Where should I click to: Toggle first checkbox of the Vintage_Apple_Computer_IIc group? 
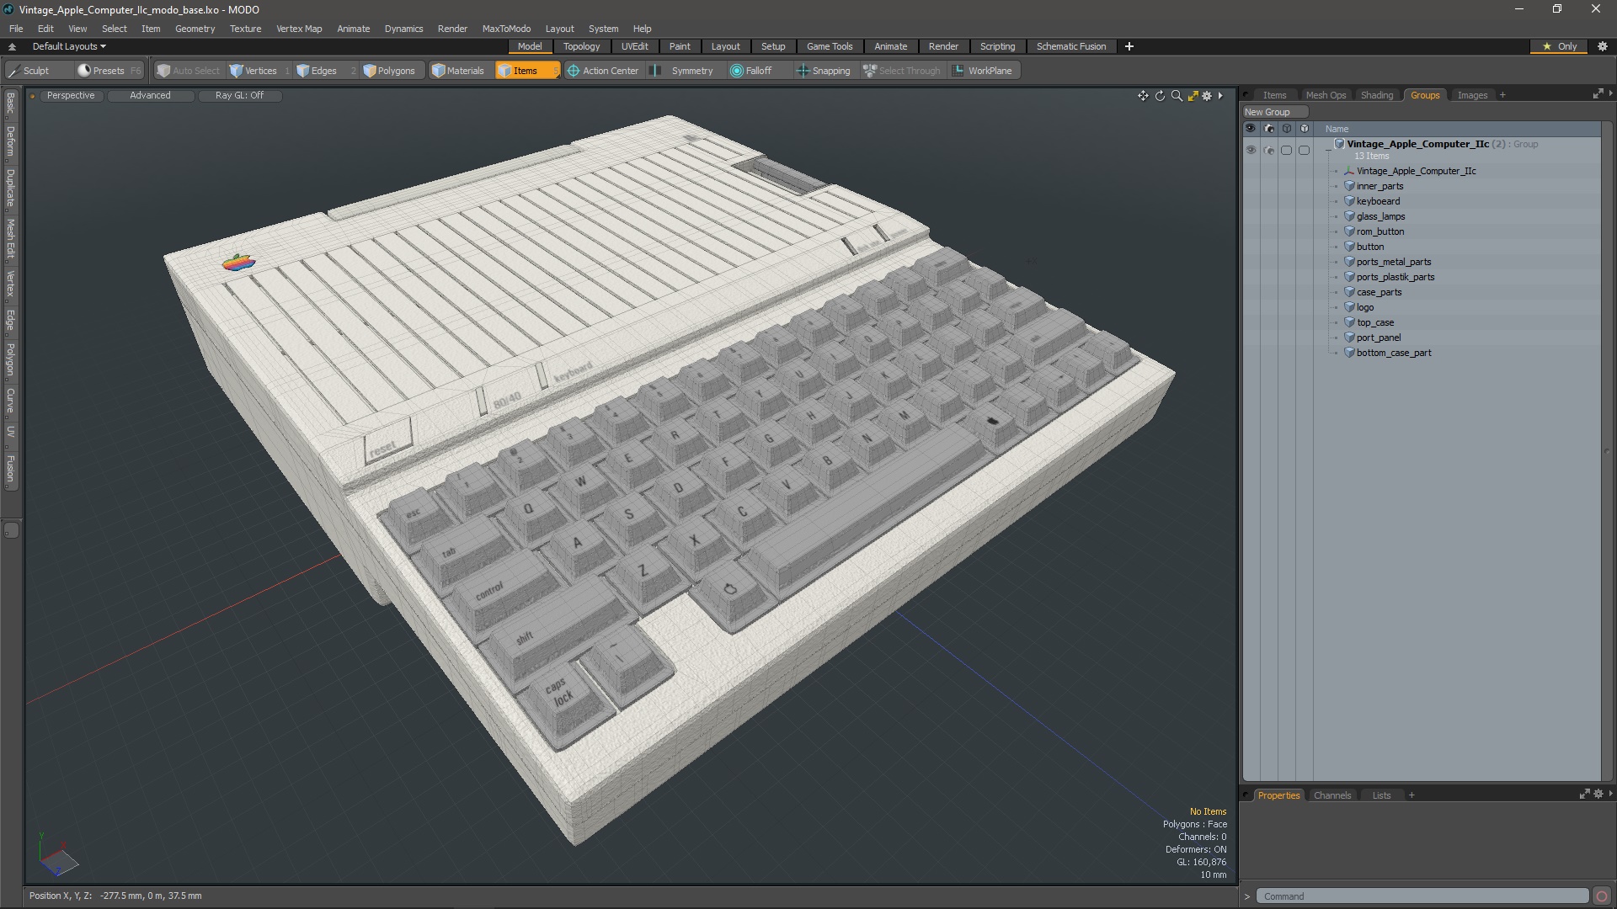tap(1286, 150)
